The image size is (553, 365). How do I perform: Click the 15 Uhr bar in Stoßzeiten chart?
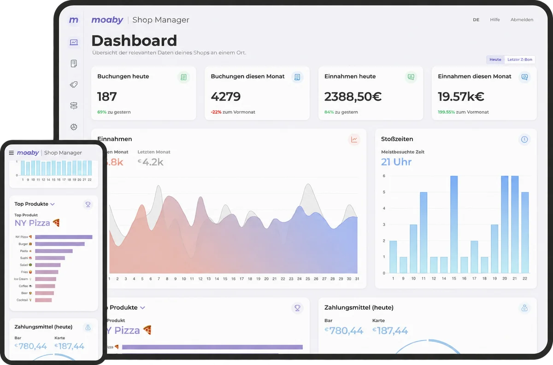point(454,224)
